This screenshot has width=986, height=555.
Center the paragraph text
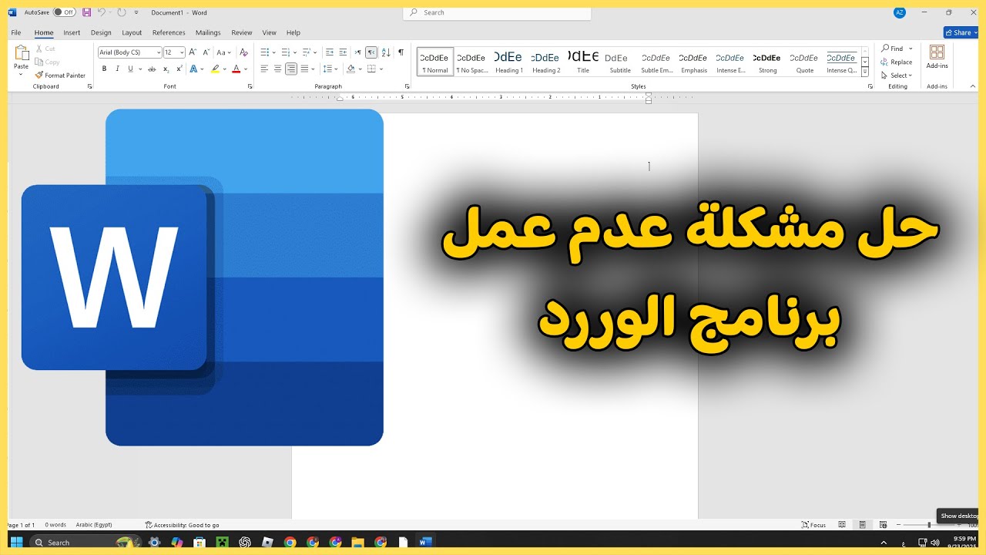pos(277,69)
